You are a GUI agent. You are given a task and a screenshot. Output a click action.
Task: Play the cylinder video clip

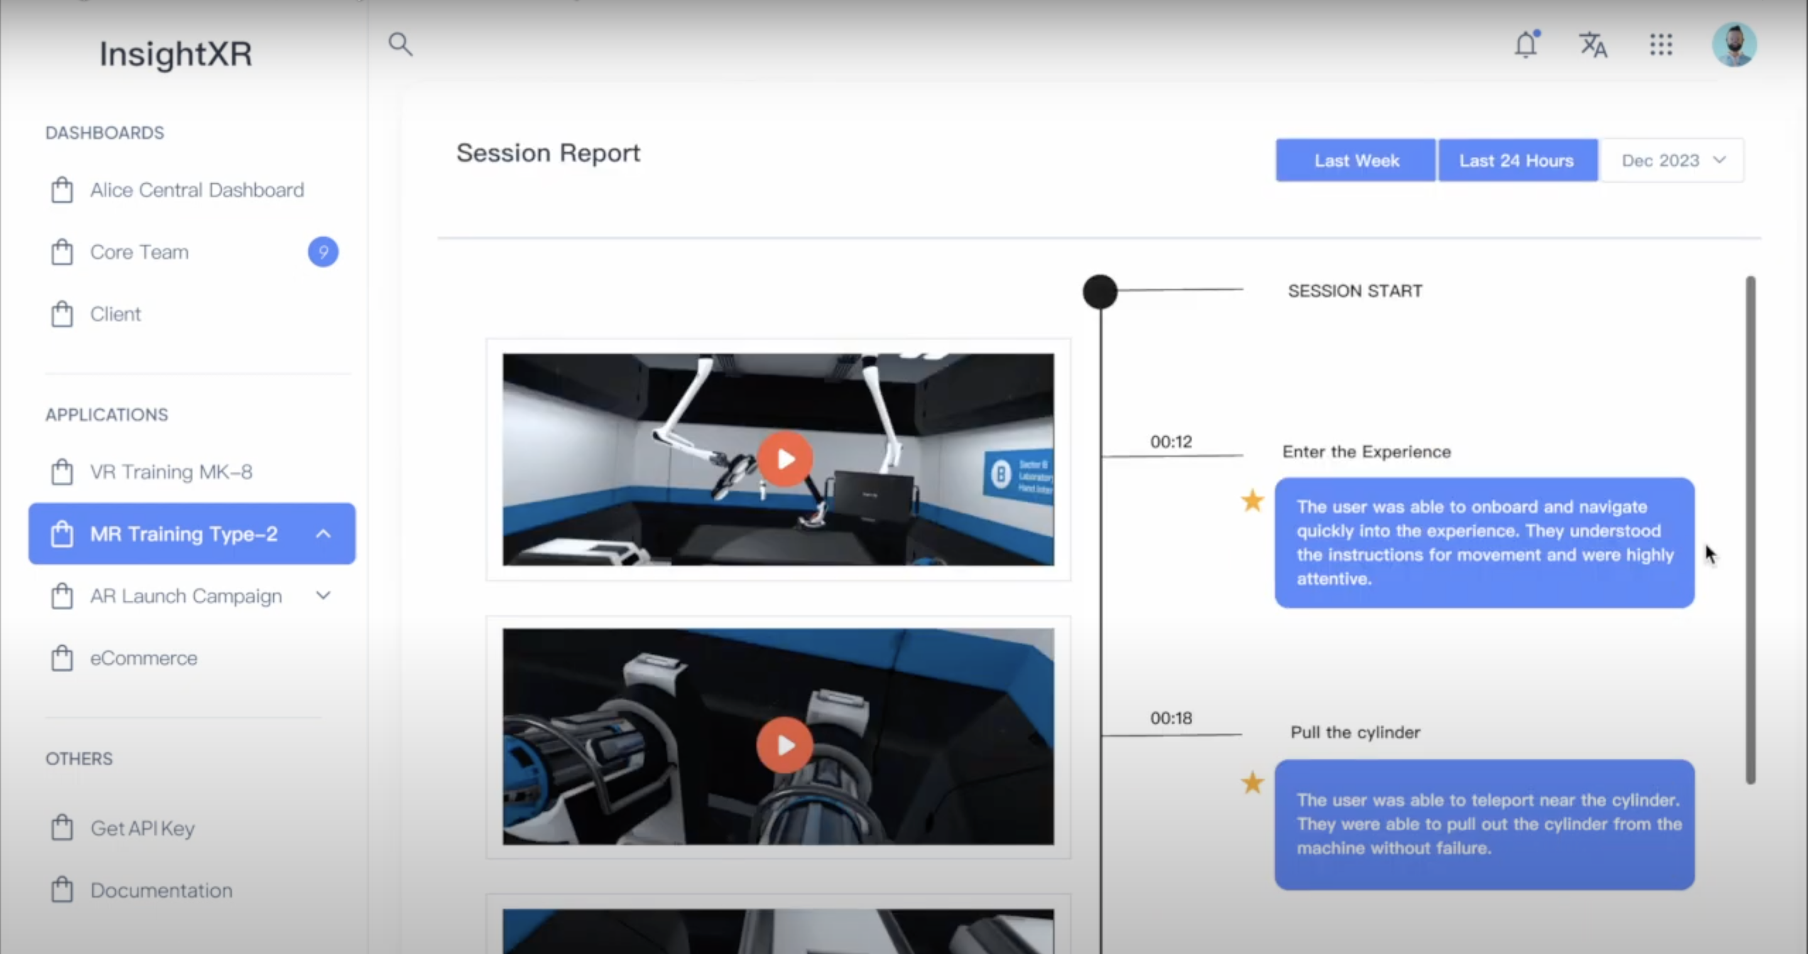785,744
